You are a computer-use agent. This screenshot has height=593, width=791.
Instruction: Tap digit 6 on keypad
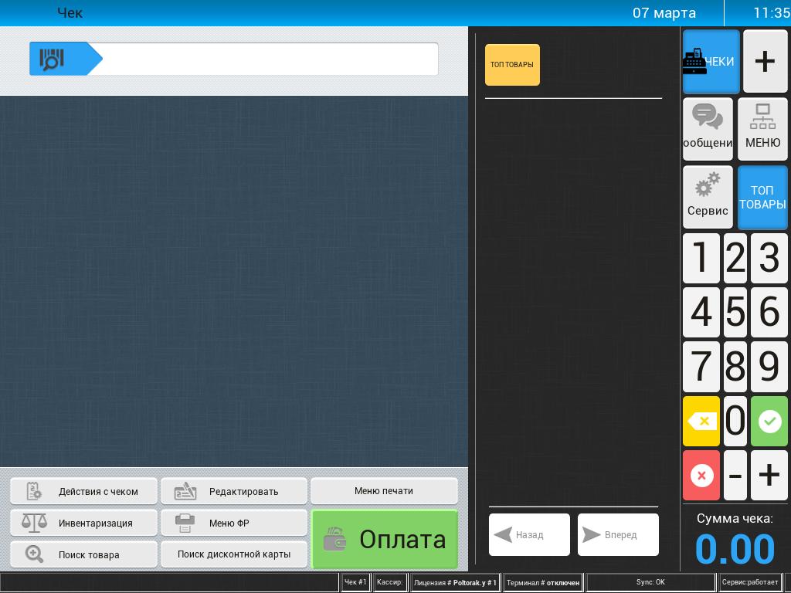(x=769, y=312)
